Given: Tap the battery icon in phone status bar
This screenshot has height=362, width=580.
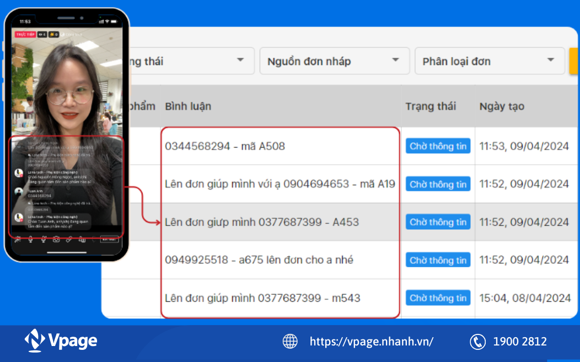Looking at the screenshot, I should (x=114, y=21).
